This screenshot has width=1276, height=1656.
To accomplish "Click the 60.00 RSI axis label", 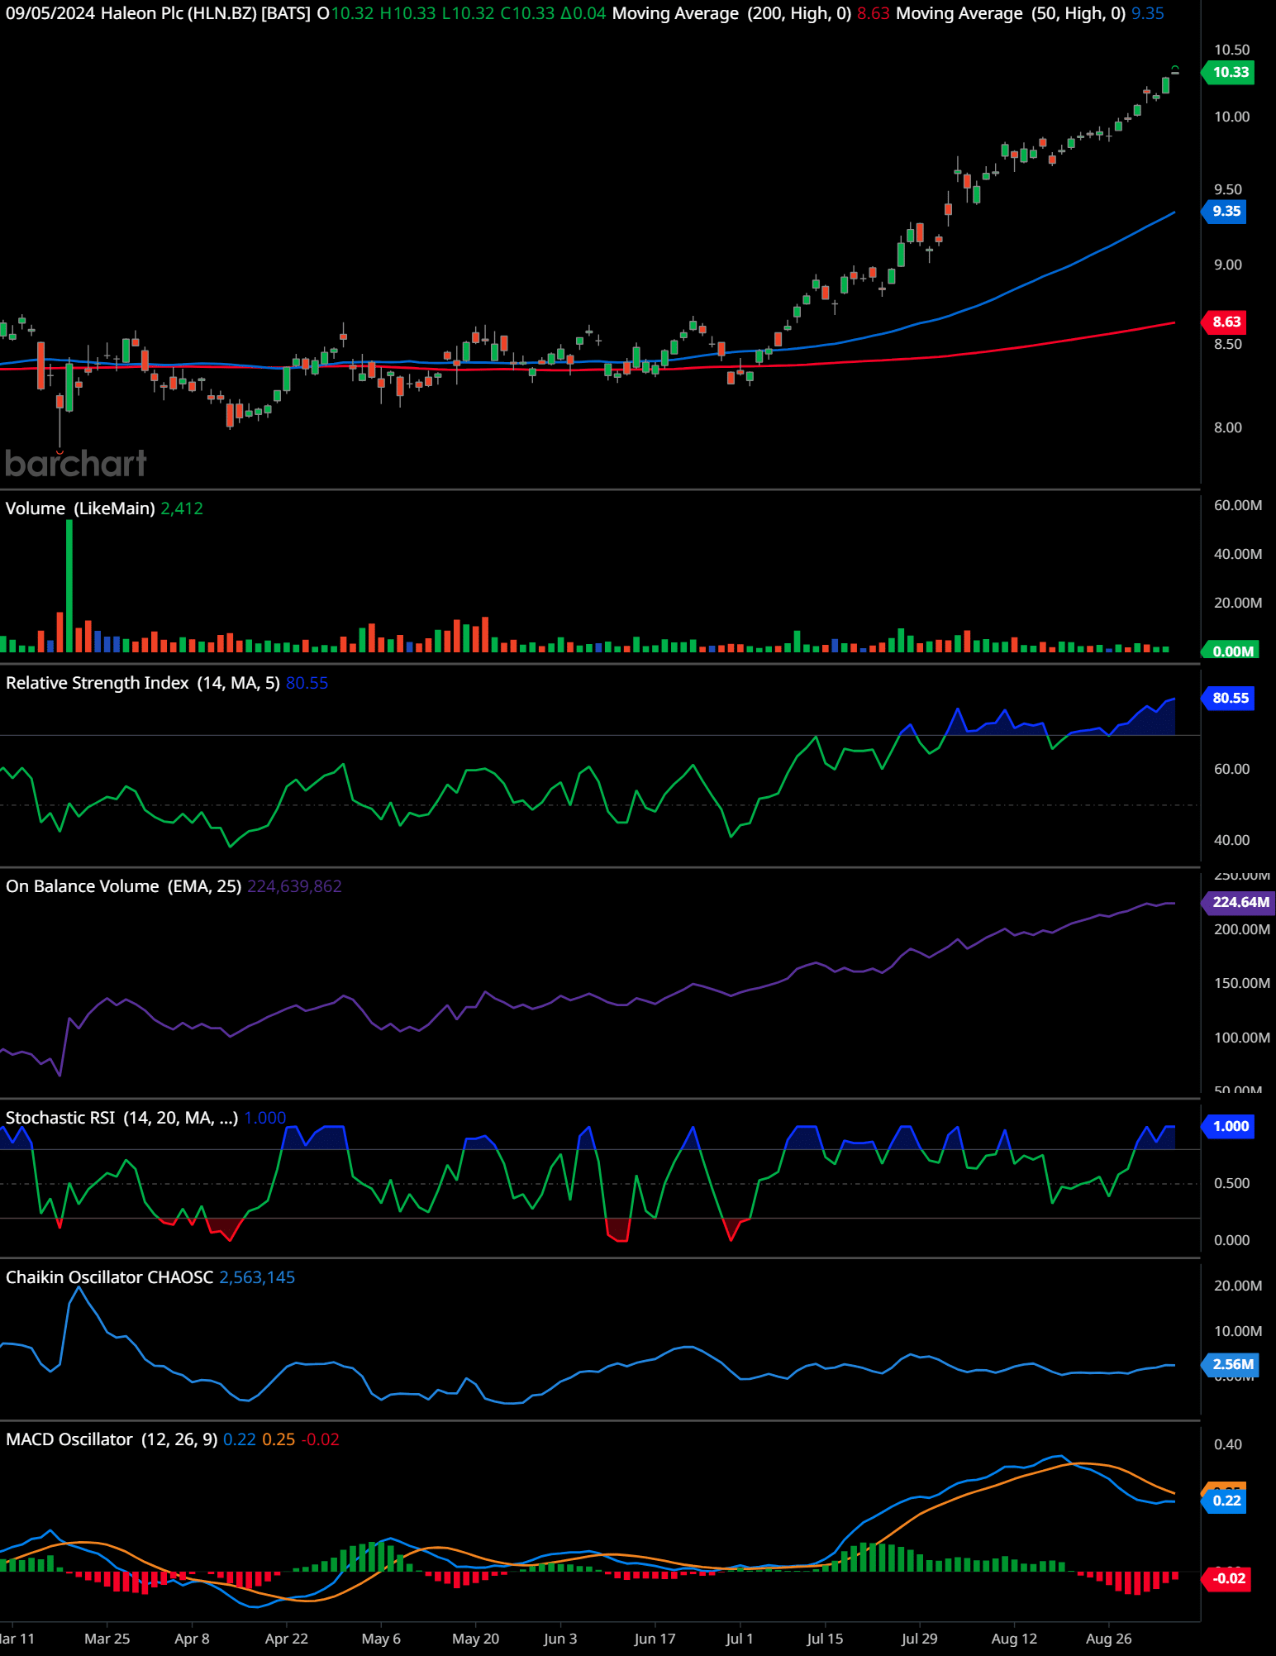I will [x=1231, y=769].
